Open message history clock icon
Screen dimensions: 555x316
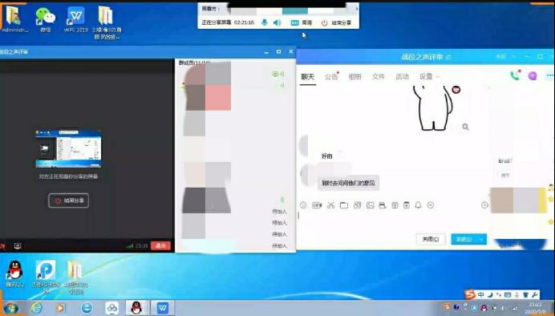pyautogui.click(x=484, y=205)
